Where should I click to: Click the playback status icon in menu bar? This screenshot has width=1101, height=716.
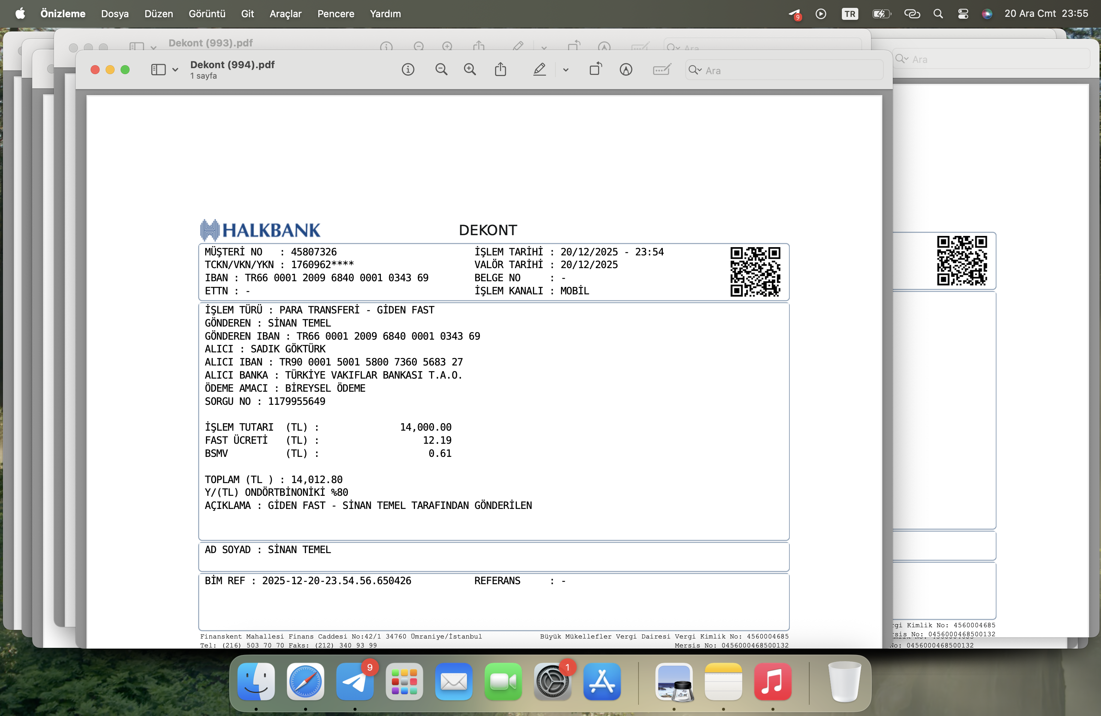coord(821,14)
